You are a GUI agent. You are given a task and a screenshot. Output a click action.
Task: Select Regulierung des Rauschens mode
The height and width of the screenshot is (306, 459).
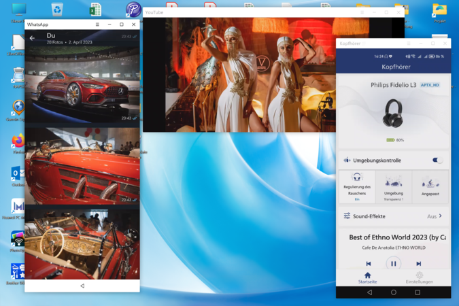(357, 186)
